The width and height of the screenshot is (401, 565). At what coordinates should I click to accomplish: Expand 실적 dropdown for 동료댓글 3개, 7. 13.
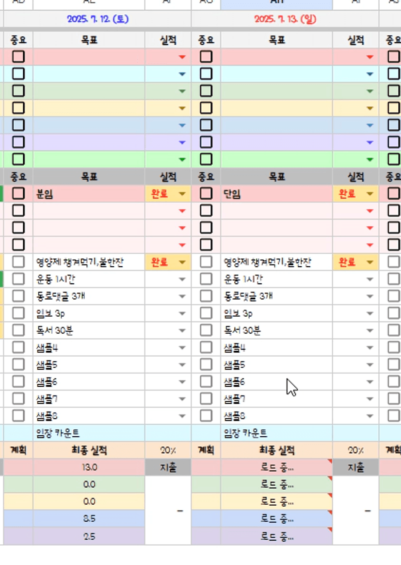369,296
